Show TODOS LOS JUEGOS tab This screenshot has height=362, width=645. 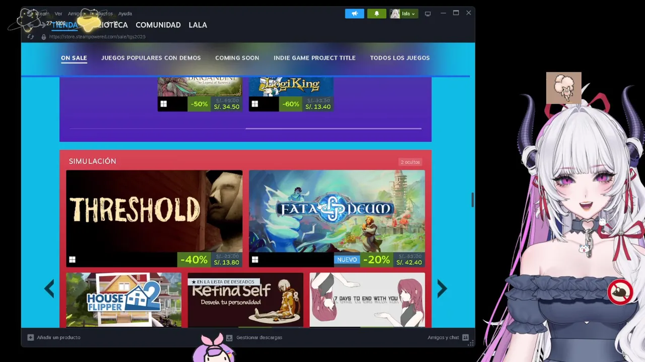point(400,58)
